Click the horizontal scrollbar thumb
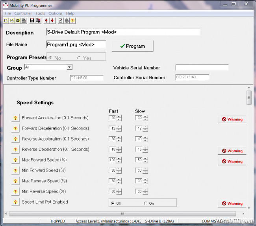The image size is (256, 226). pos(122,214)
